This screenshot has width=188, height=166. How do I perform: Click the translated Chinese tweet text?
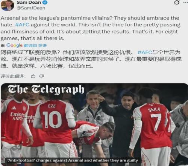pos(91,59)
